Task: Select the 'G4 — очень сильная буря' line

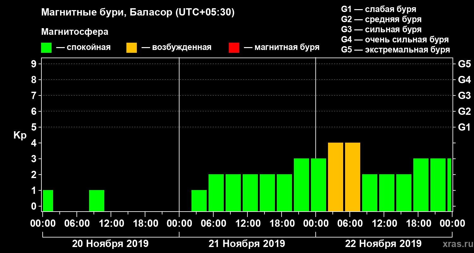Action: coord(395,40)
